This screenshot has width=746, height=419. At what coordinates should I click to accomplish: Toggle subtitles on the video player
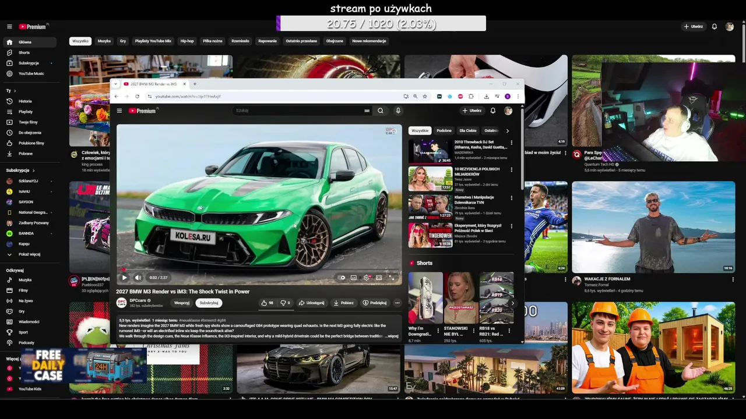click(x=354, y=278)
